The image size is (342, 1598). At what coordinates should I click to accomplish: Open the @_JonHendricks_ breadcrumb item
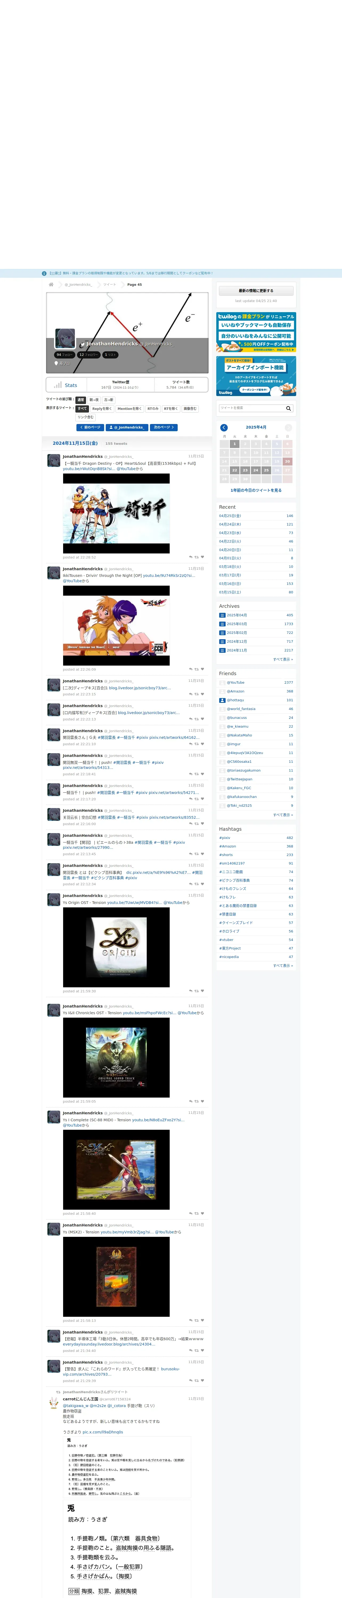[78, 285]
